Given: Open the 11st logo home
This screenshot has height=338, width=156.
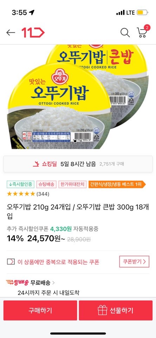Looking at the screenshot, I should click(x=33, y=33).
